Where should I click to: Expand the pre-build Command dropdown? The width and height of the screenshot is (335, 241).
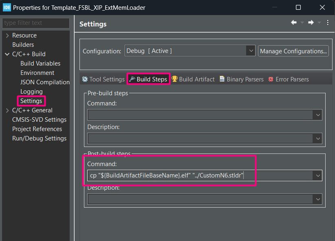(x=318, y=115)
